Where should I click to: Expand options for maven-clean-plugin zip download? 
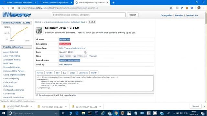coord(66,107)
